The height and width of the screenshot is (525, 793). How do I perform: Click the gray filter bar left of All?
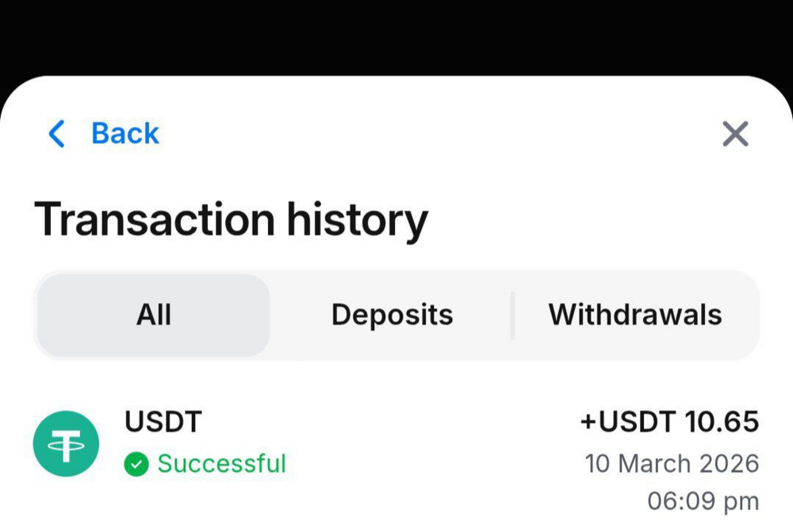[36, 315]
